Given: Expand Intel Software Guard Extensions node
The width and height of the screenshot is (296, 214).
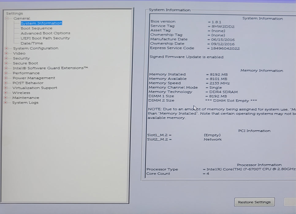Looking at the screenshot, I should point(6,68).
